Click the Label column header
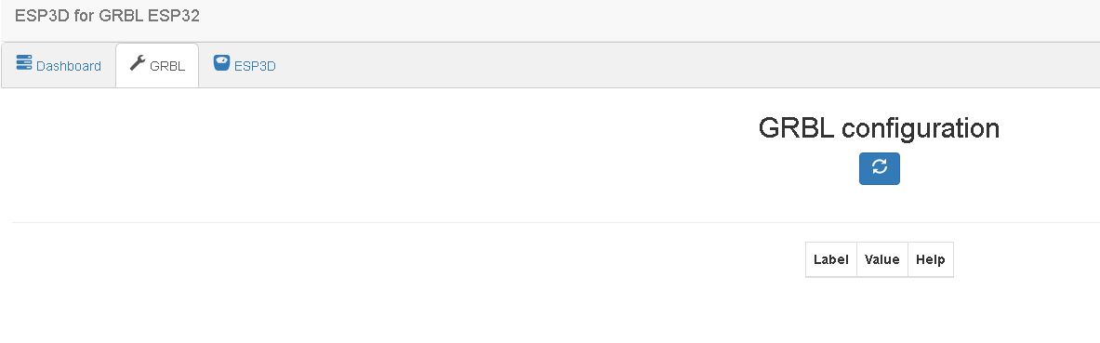Image resolution: width=1100 pixels, height=343 pixels. (x=831, y=259)
